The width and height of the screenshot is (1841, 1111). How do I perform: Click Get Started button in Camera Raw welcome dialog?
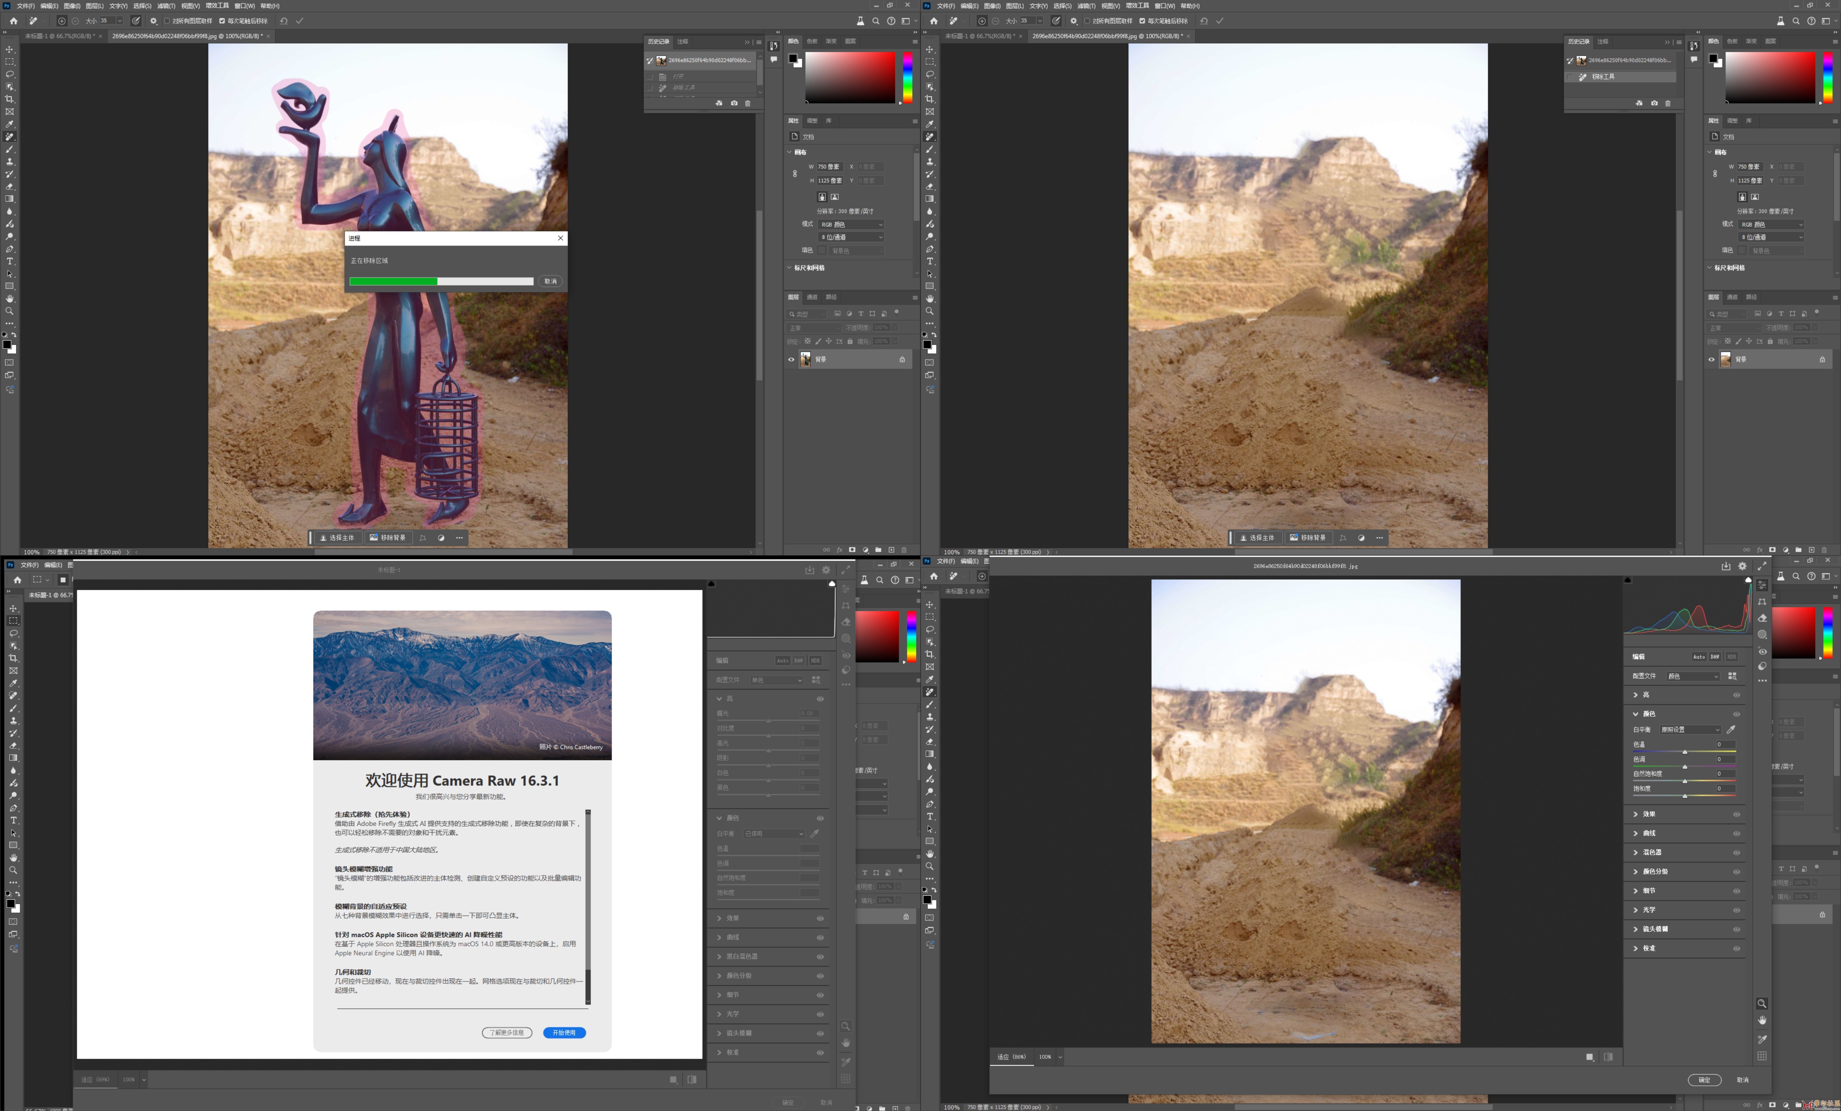coord(564,1032)
